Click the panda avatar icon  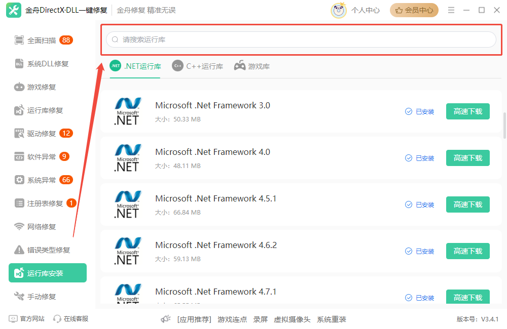pyautogui.click(x=339, y=10)
